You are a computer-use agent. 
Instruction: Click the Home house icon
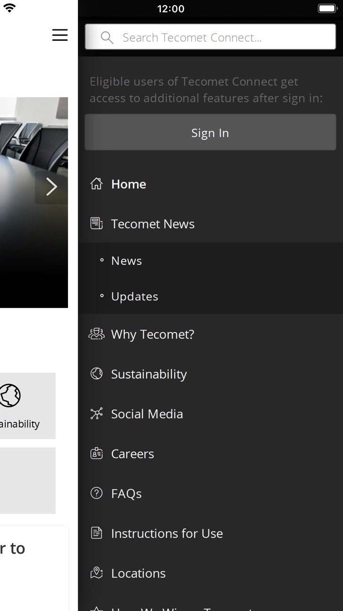(x=96, y=184)
